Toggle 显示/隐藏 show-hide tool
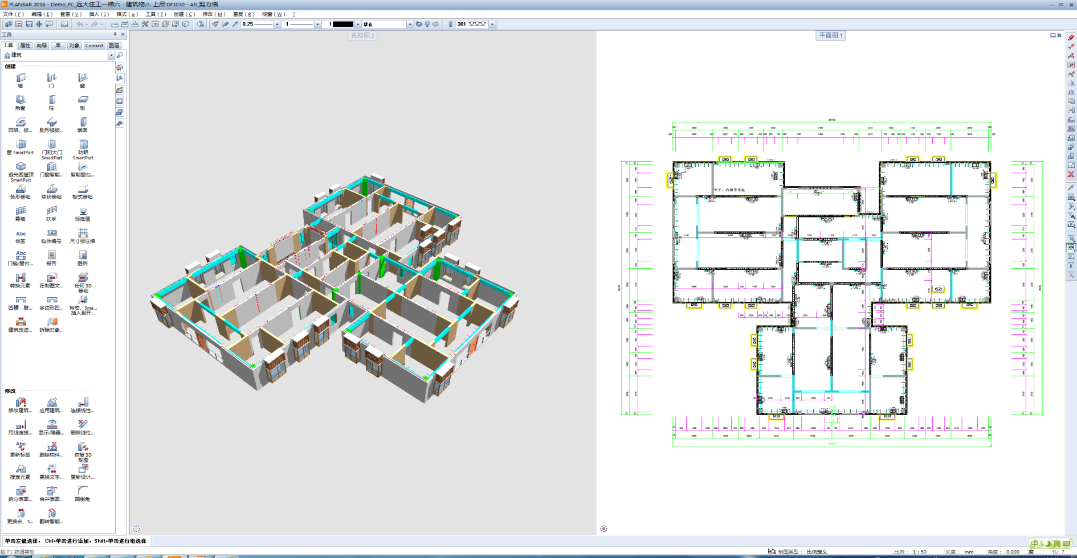The width and height of the screenshot is (1077, 558). tap(51, 428)
